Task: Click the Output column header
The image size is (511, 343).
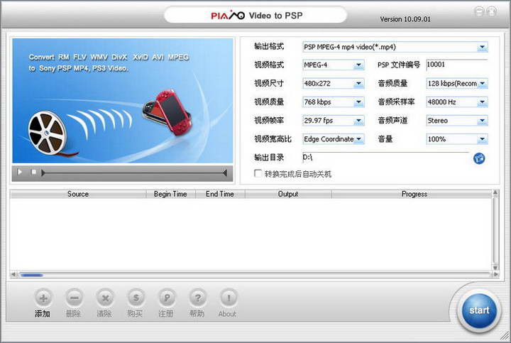Action: tap(288, 194)
